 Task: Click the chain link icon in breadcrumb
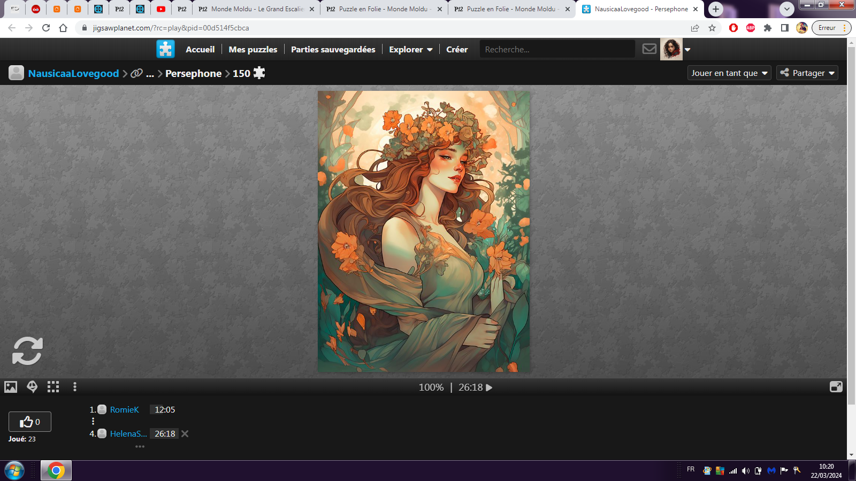137,73
